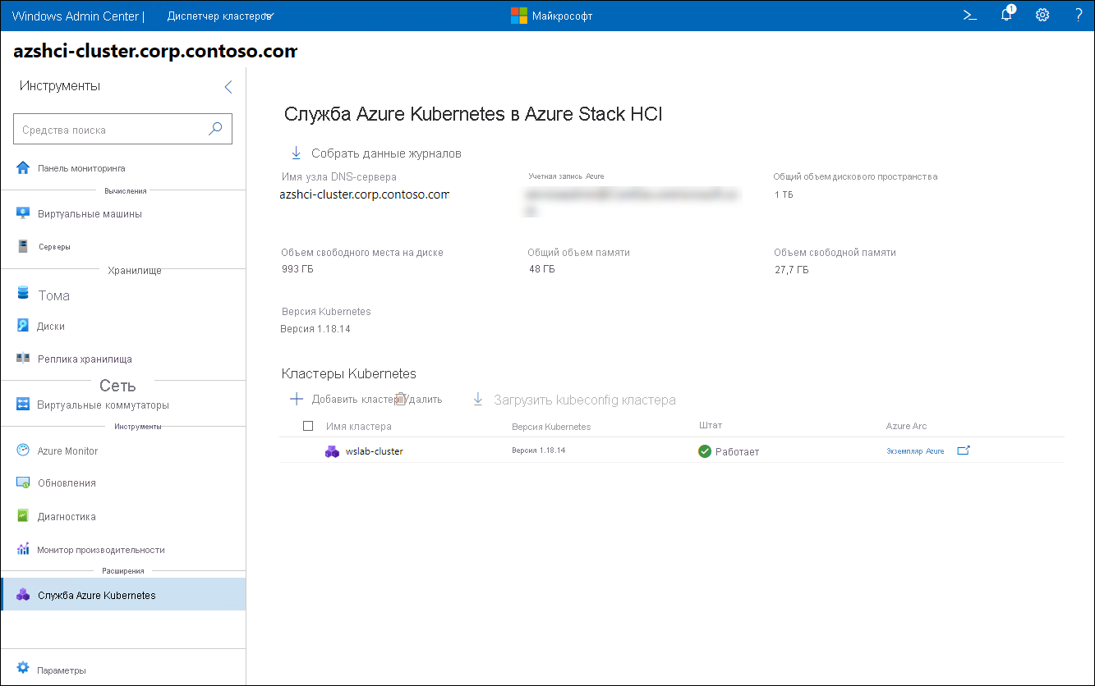The height and width of the screenshot is (686, 1095).
Task: Click the Windows Admin Center title
Action: (x=75, y=16)
